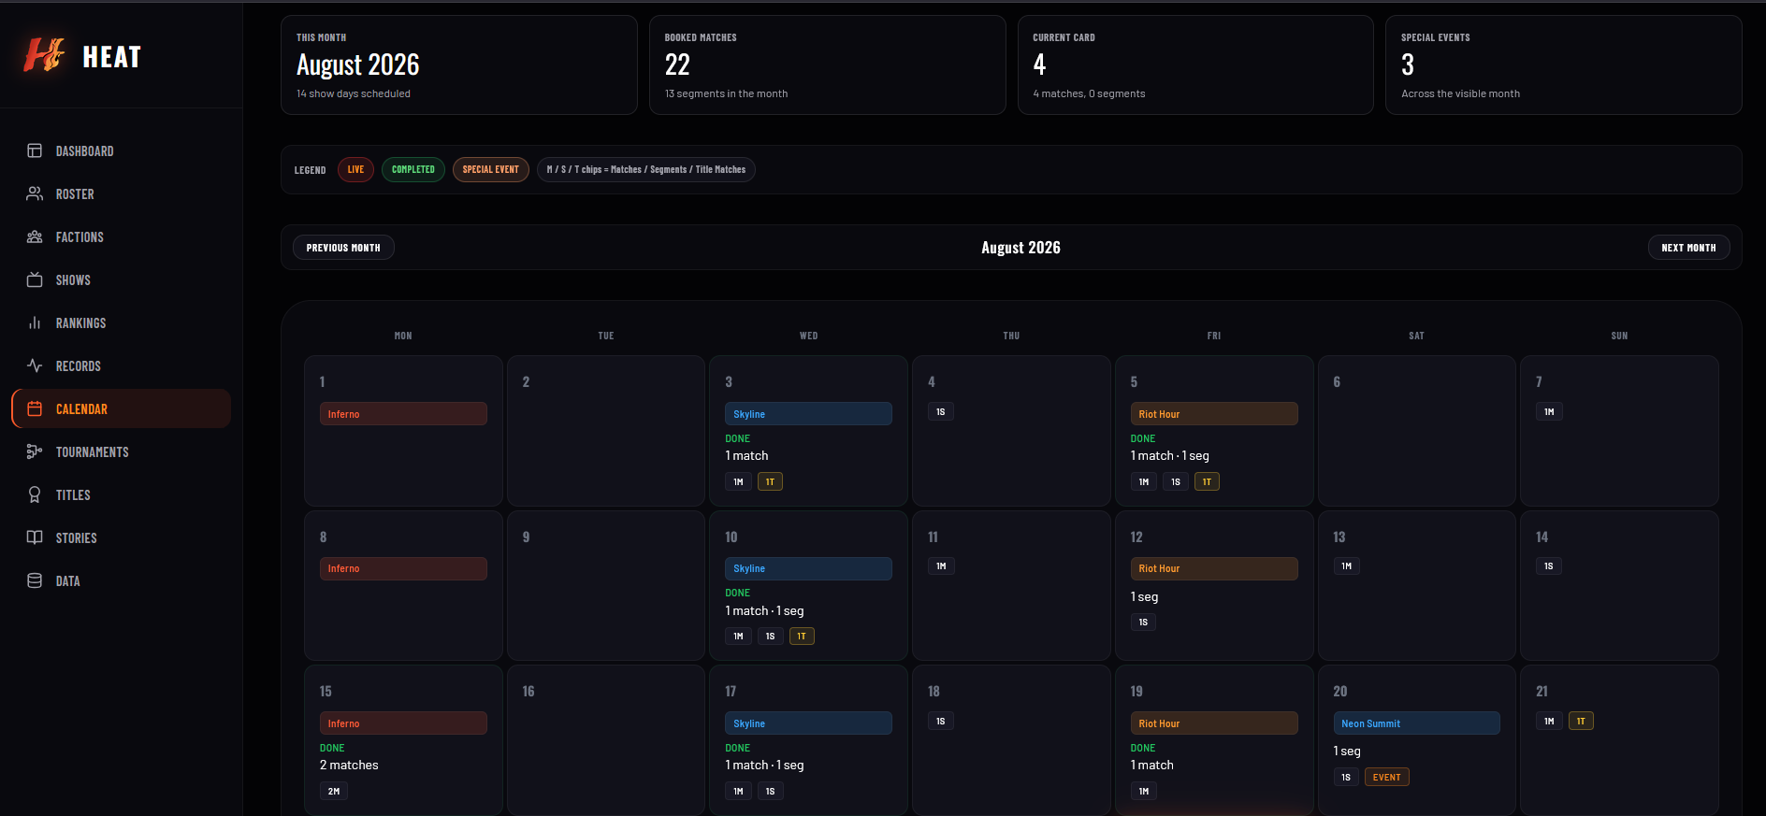Click the Tournaments bracket icon
The height and width of the screenshot is (816, 1766).
[35, 451]
